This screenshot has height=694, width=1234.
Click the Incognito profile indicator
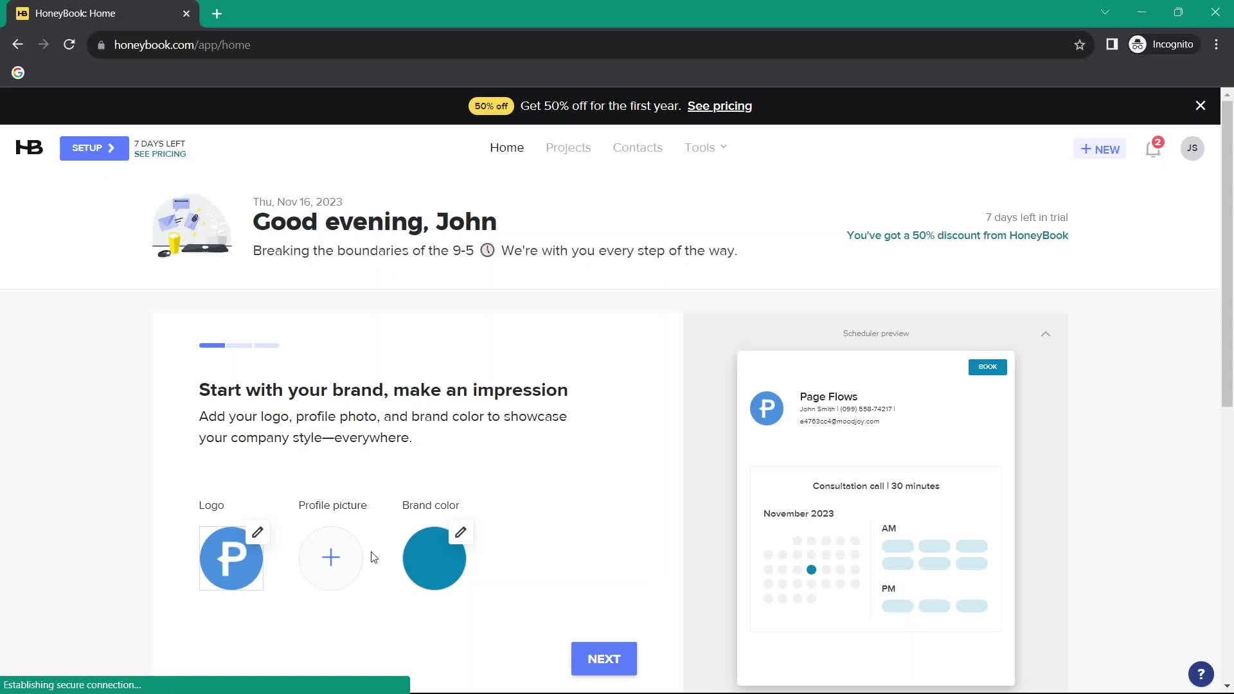(x=1164, y=44)
